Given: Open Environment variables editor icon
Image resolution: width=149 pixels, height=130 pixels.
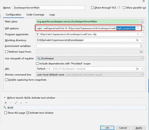Looking at the screenshot, I should click(141, 46).
